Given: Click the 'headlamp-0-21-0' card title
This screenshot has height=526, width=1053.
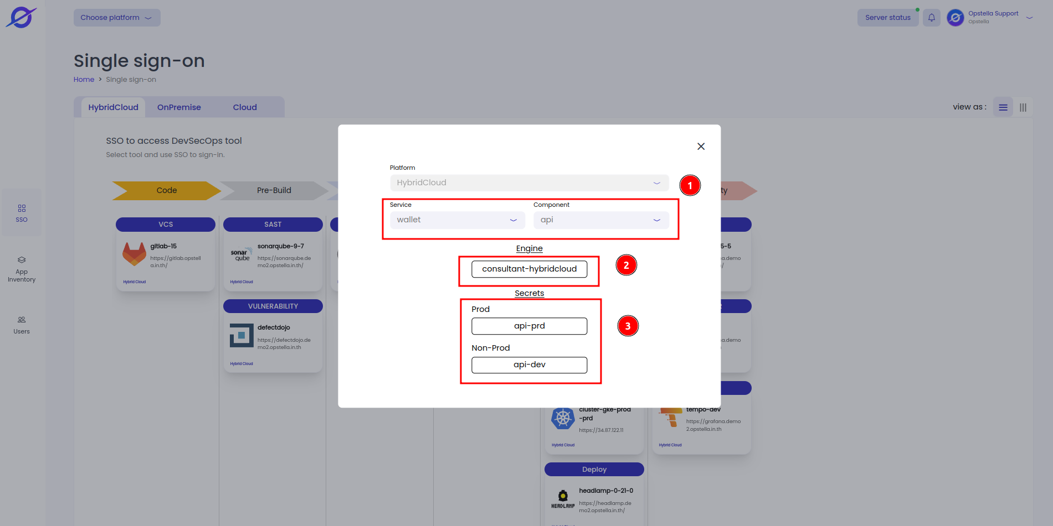Looking at the screenshot, I should tap(606, 491).
